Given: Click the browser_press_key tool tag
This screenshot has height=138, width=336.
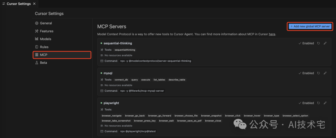Looking at the screenshot, I should click(145, 121).
